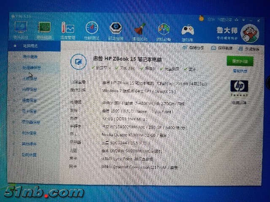The height and width of the screenshot is (202, 270).
Task: Click the 惠普 HP ZBook 15 笔记本电脑 heading
Action: pos(127,59)
